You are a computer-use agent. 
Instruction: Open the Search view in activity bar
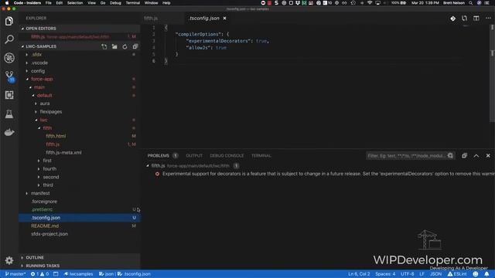point(9,39)
